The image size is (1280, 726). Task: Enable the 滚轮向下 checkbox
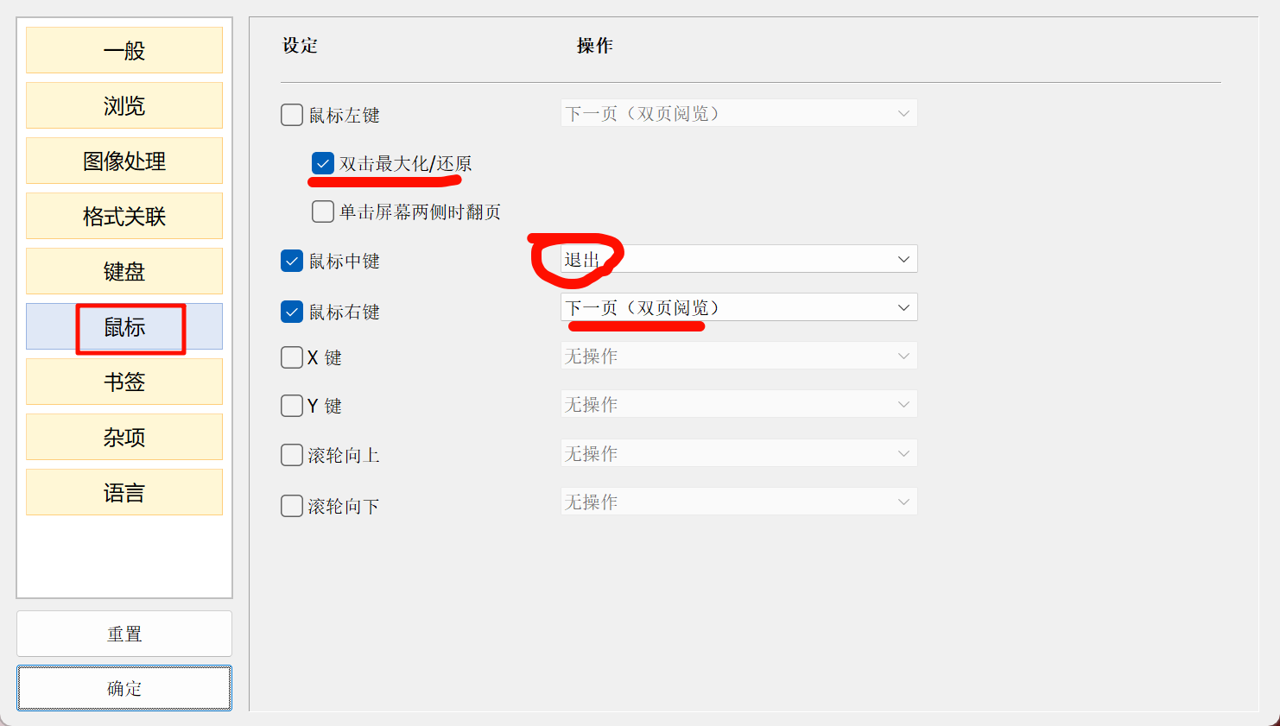pos(292,506)
